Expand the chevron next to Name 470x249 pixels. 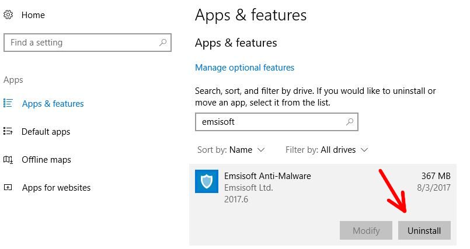[x=261, y=150]
